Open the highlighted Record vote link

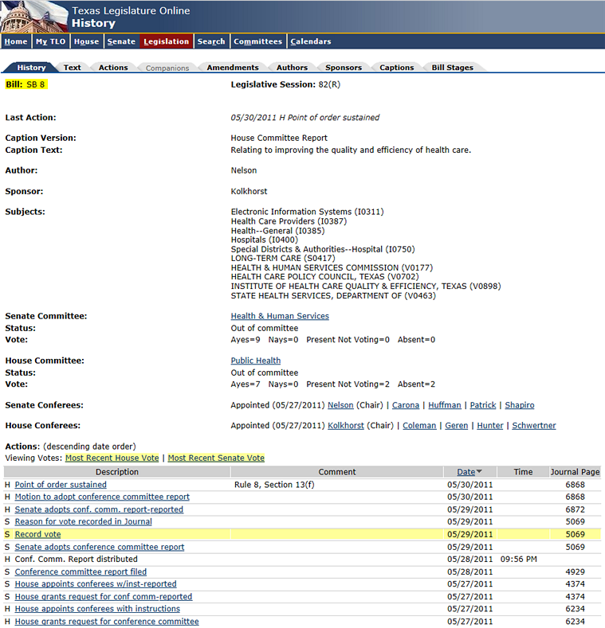(x=37, y=534)
